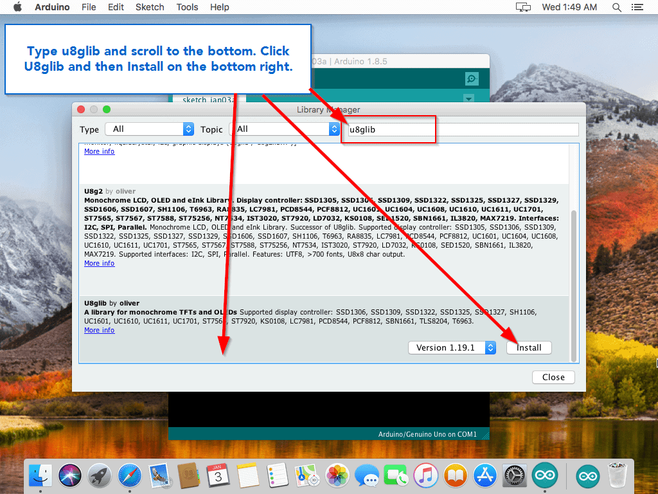Open the Trash in the dock

[x=617, y=476]
